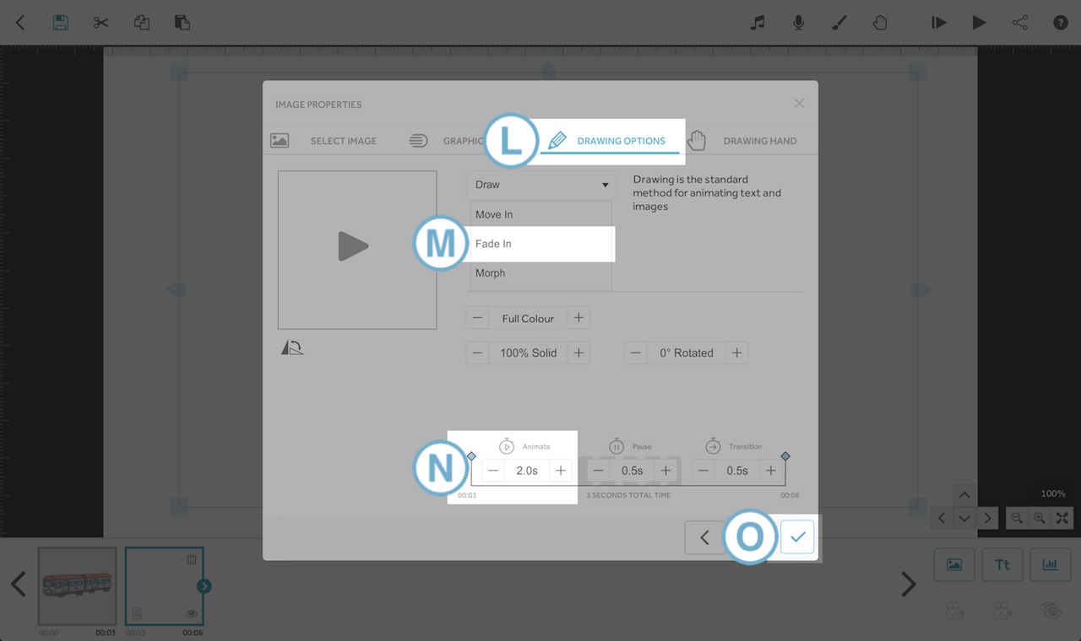Toggle the eye icon at bottom right

[1051, 611]
